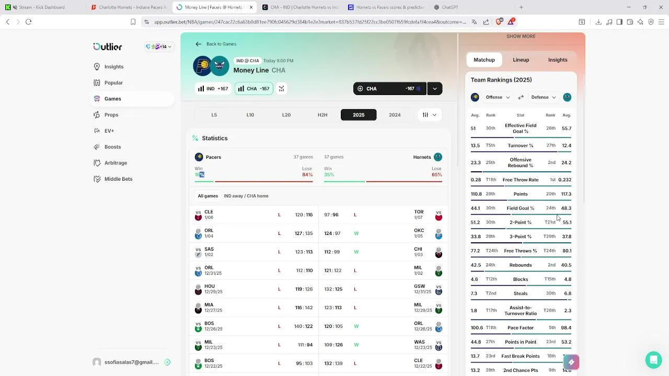Click the Hornets team logo in Team Rankings
The image size is (669, 376).
pyautogui.click(x=567, y=97)
